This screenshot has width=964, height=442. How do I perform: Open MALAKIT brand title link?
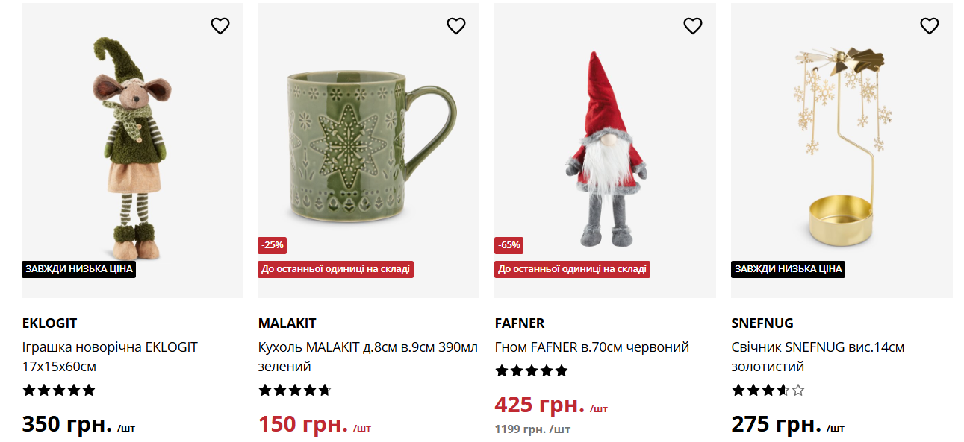[x=287, y=323]
